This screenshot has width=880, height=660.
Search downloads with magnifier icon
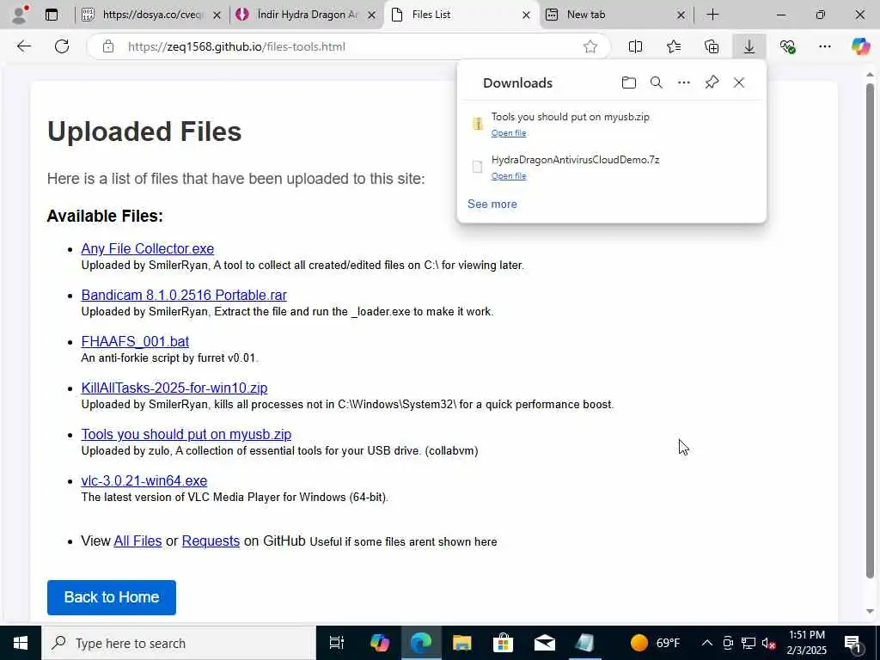pyautogui.click(x=656, y=83)
